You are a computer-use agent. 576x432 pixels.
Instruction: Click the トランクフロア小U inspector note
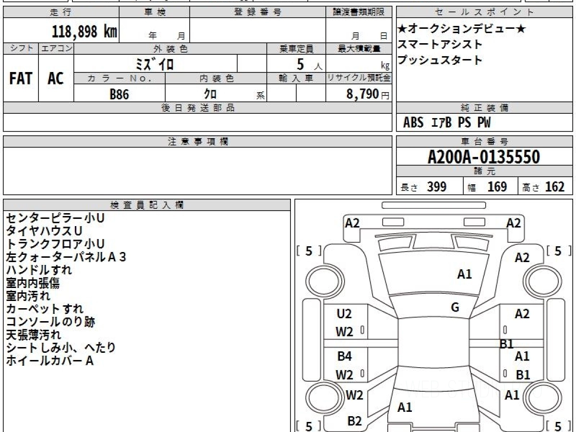55,244
